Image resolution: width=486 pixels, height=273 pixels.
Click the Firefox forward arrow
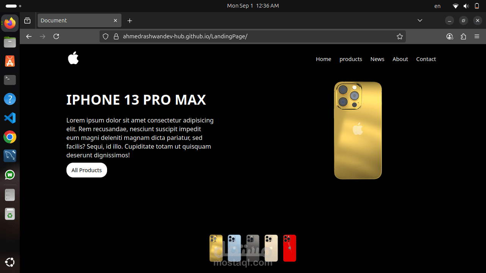click(43, 36)
